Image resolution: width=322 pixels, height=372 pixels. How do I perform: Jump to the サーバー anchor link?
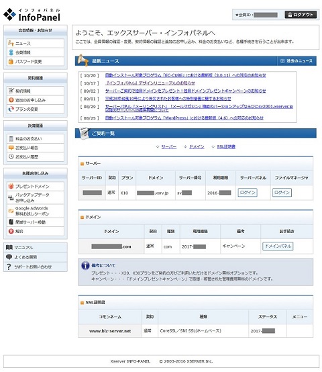tap(168, 147)
